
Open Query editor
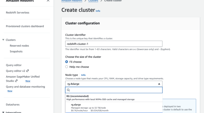[x=14, y=65]
